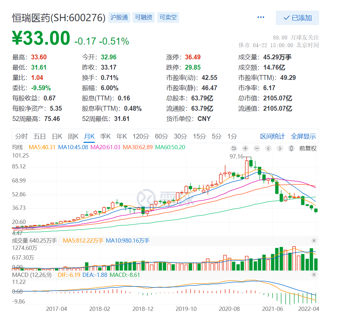Reset chart view with the undo arrow icon
Viewport: 337px width, 316px height.
234,148
